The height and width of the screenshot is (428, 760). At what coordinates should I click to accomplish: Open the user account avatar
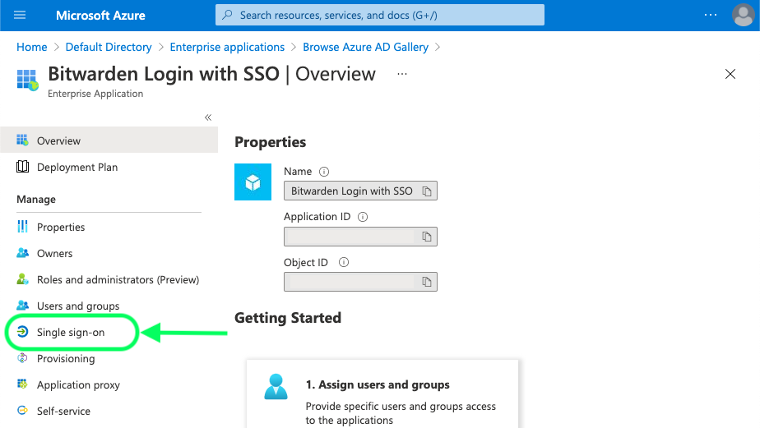[x=743, y=15]
